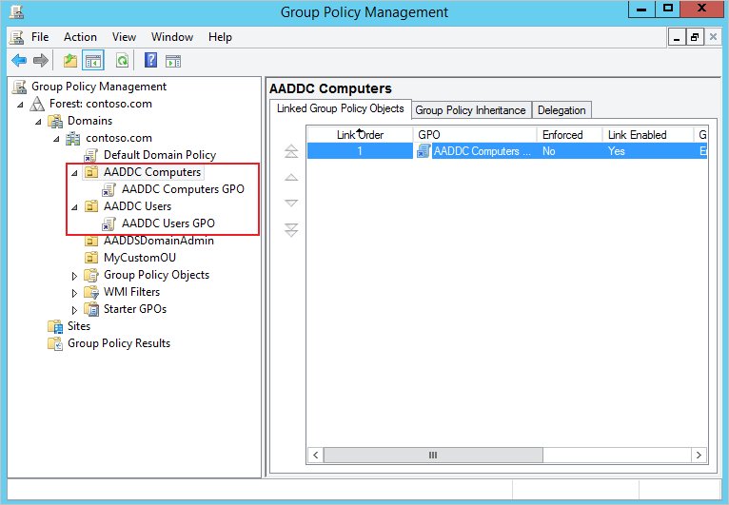This screenshot has height=505, width=729.
Task: Click the Link Order value 1 cell
Action: [360, 151]
